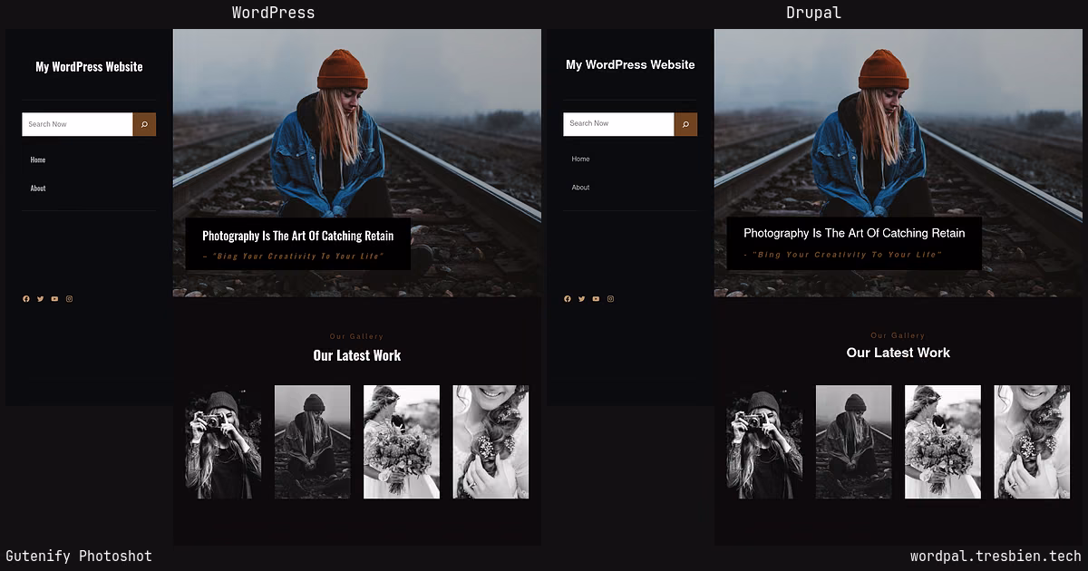Click the Facebook icon in the WordPress sidebar
1088x571 pixels.
26,299
